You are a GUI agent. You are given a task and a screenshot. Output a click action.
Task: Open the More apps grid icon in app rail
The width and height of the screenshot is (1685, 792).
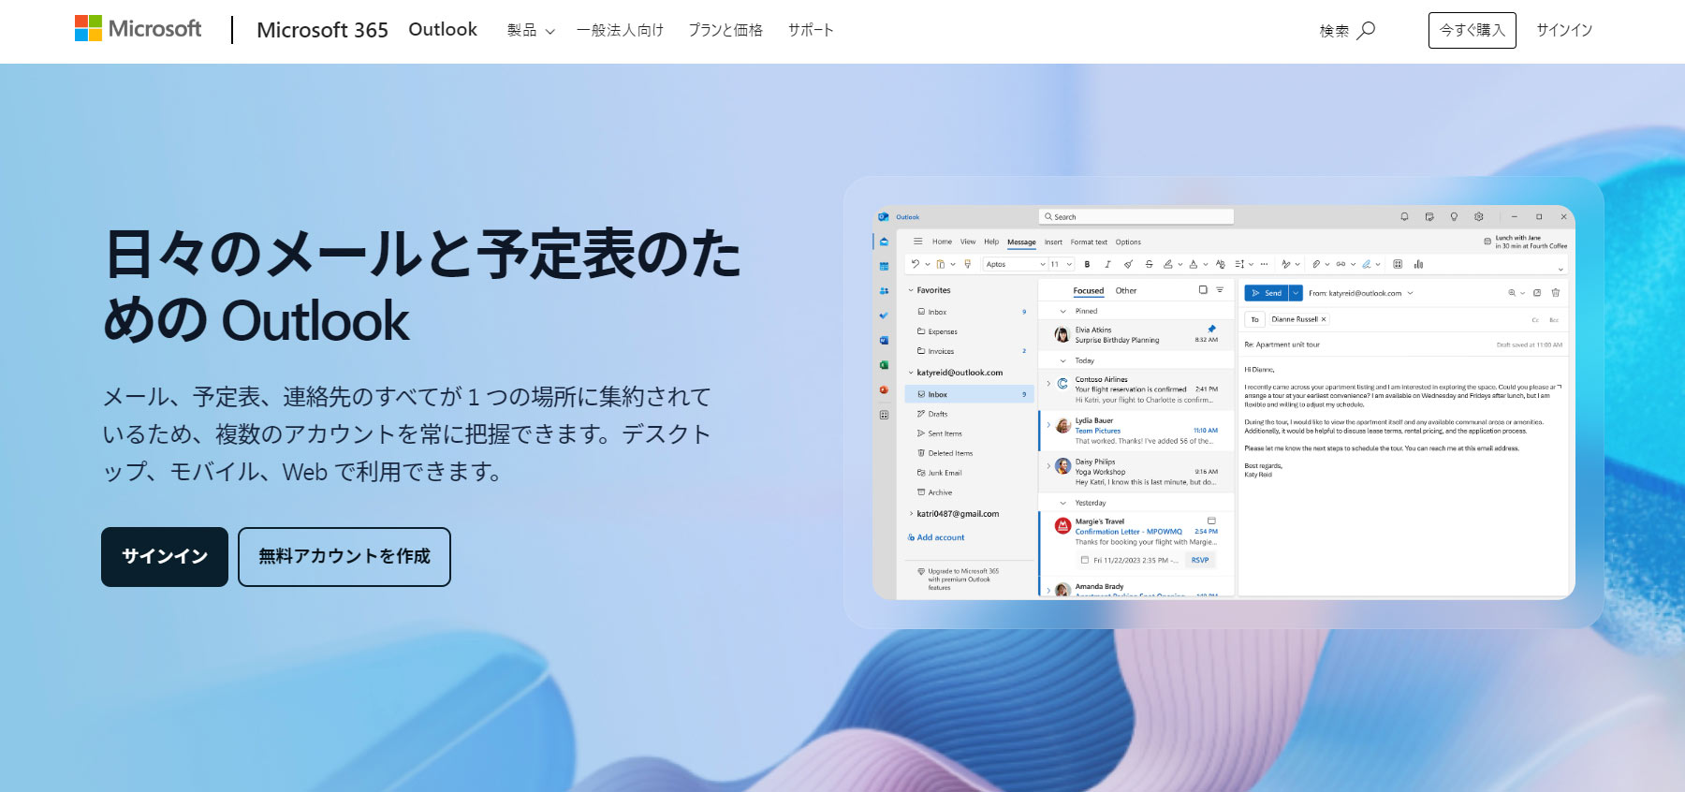884,415
